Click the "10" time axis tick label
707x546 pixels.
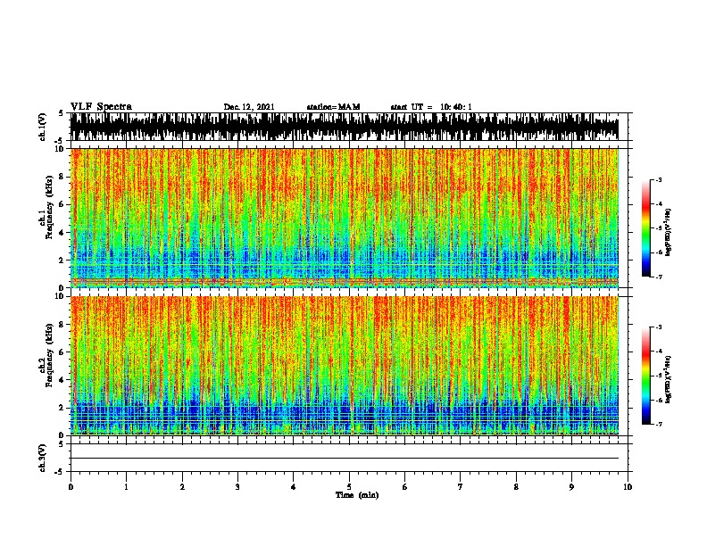(628, 487)
